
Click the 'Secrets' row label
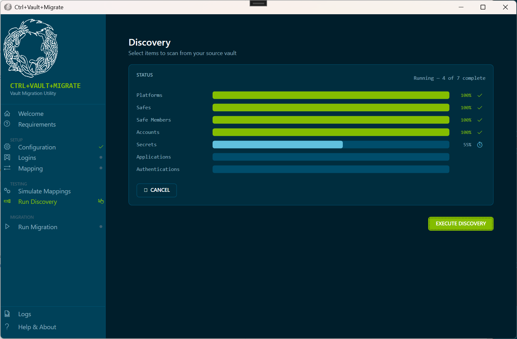[146, 145]
